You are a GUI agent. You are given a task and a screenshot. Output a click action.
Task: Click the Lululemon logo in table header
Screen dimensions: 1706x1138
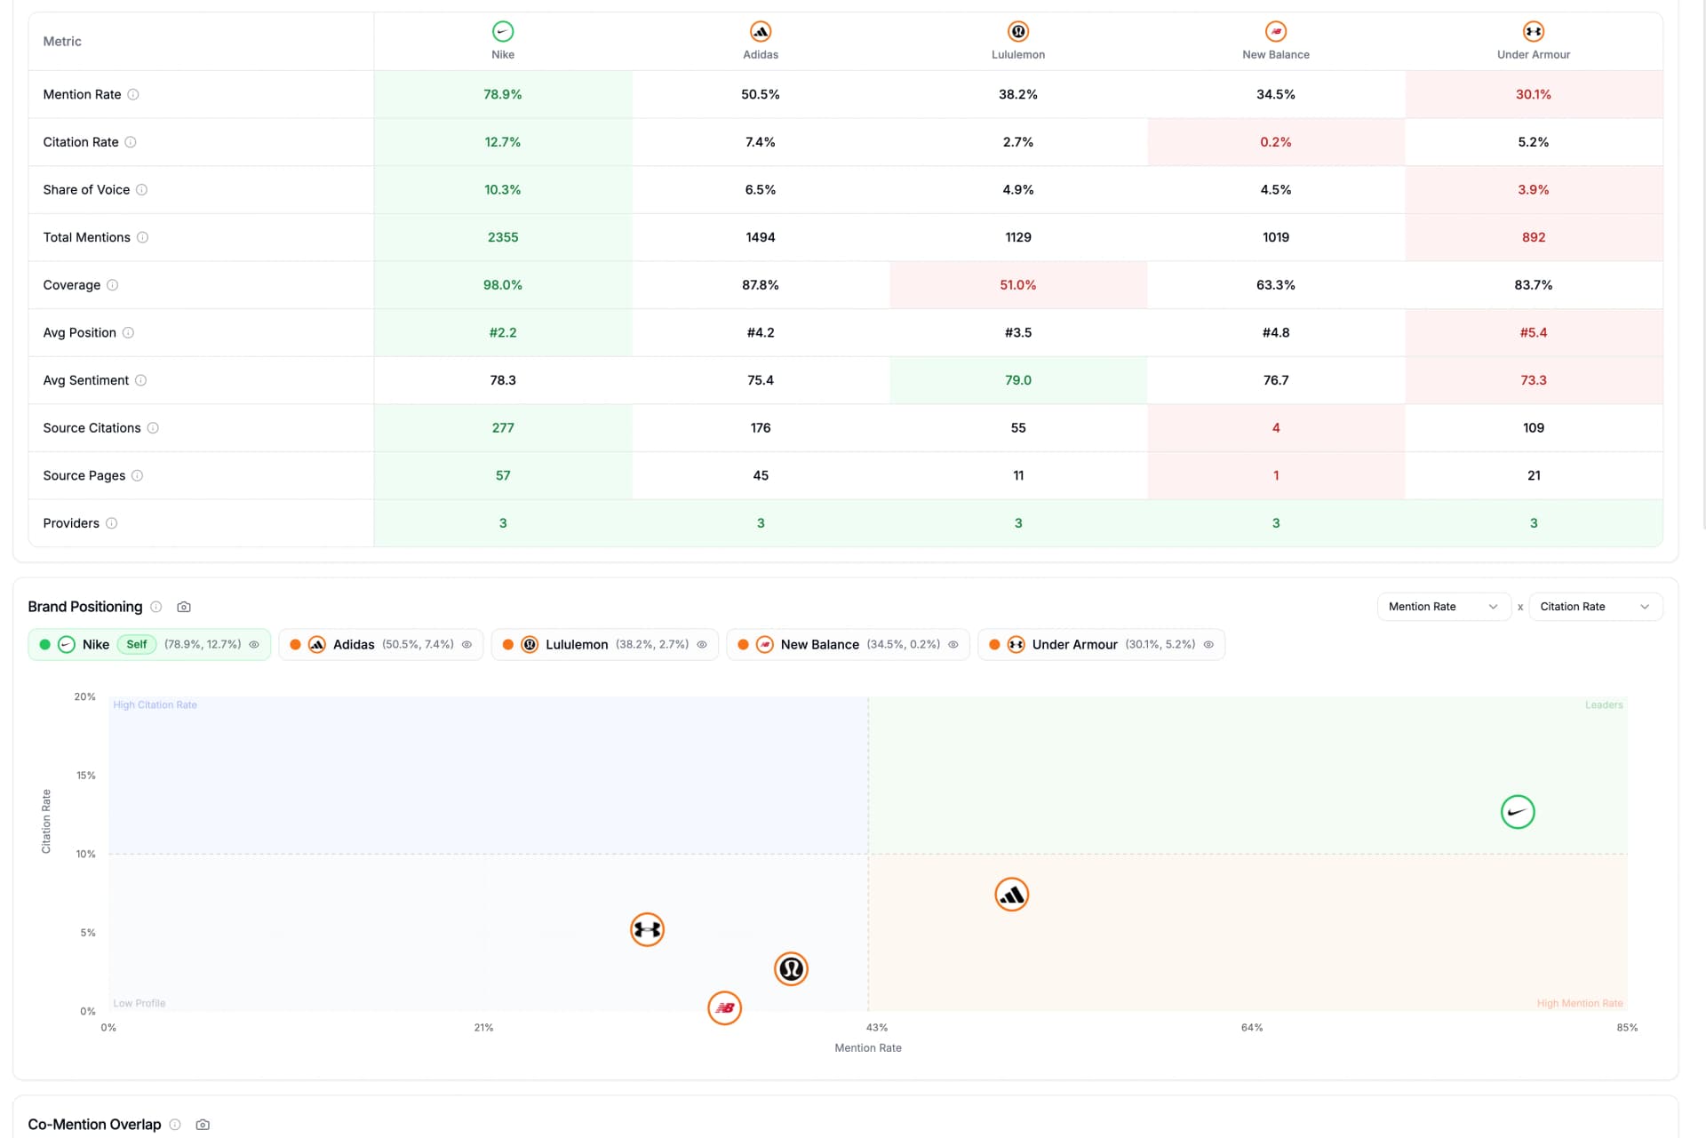(1018, 32)
